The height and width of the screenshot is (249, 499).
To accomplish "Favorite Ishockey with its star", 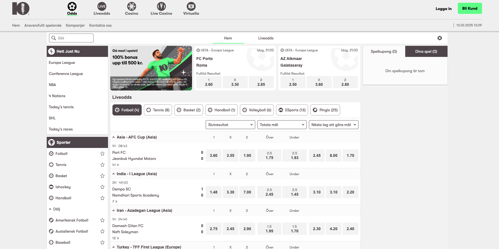I will coord(102,187).
